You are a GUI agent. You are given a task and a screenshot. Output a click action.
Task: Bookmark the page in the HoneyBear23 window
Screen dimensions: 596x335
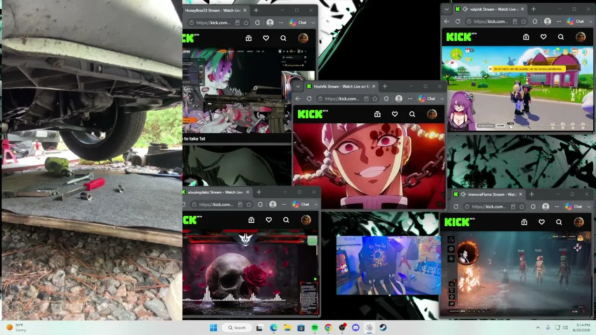[x=246, y=22]
